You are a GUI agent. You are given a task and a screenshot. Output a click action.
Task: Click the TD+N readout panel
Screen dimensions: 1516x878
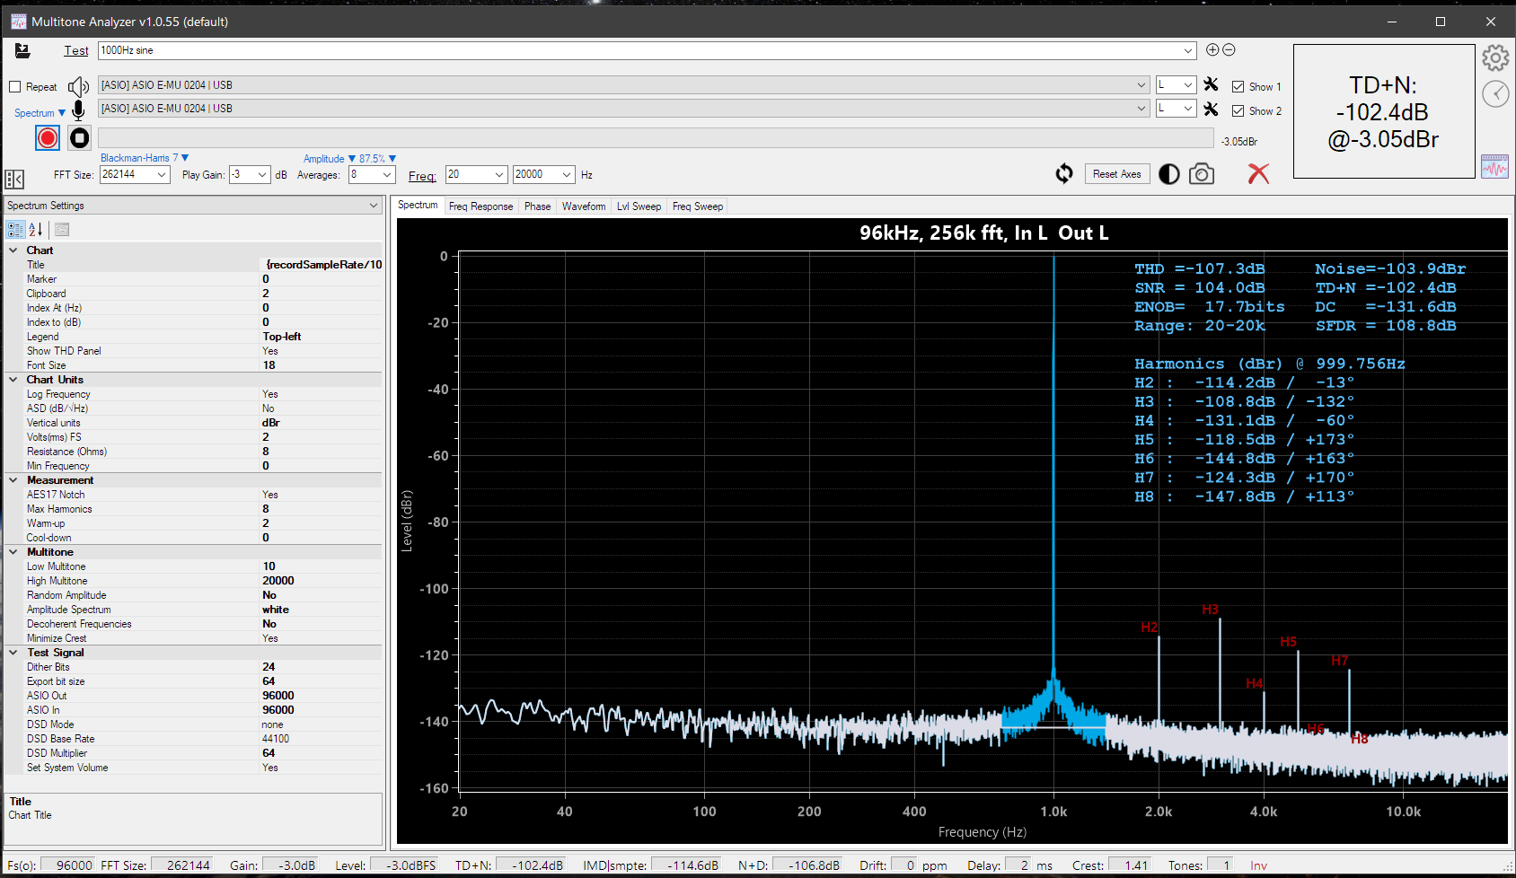click(1384, 111)
